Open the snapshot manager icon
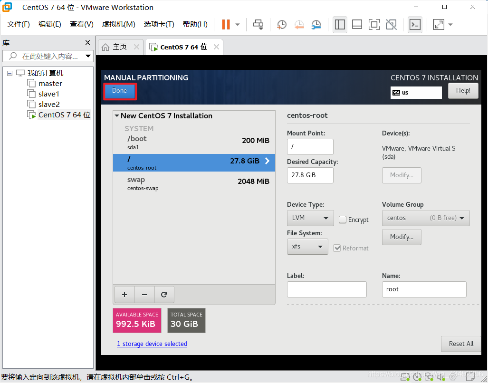Screen dimensions: 488x383 (x=316, y=24)
